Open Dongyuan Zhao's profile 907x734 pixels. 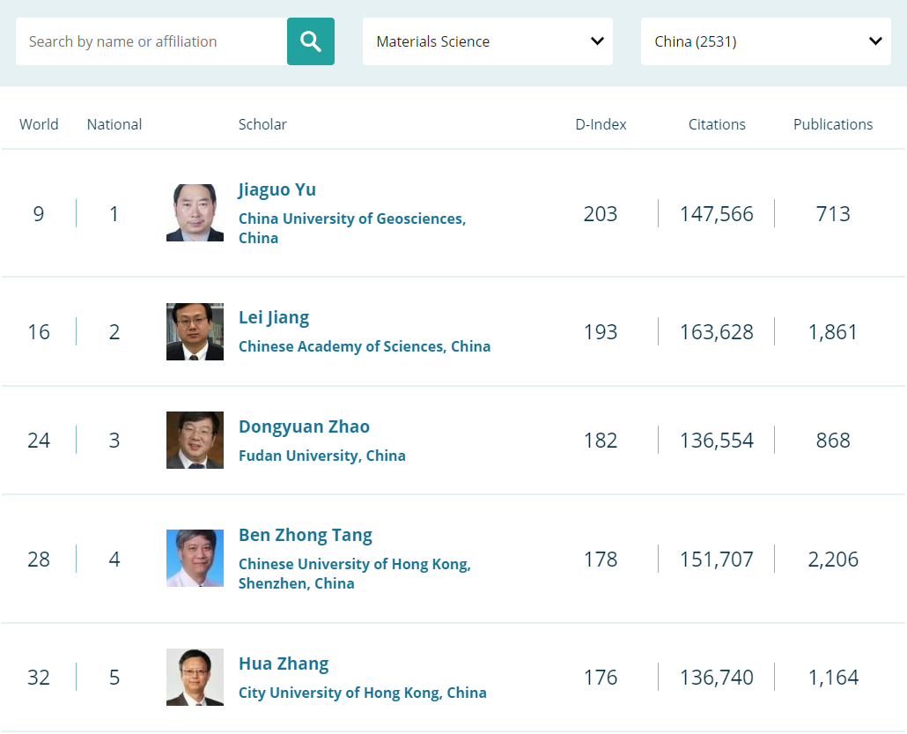click(x=304, y=426)
